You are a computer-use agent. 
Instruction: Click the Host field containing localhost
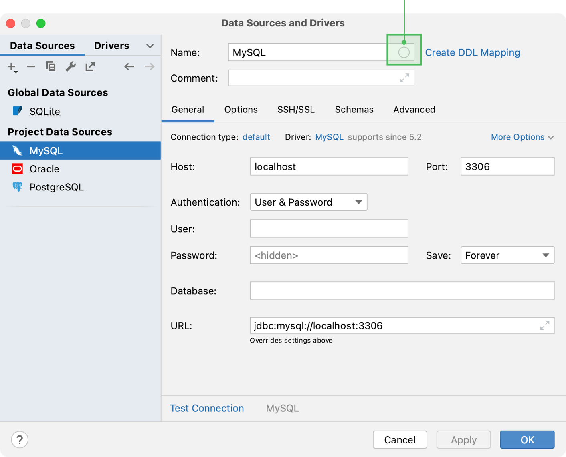point(329,166)
